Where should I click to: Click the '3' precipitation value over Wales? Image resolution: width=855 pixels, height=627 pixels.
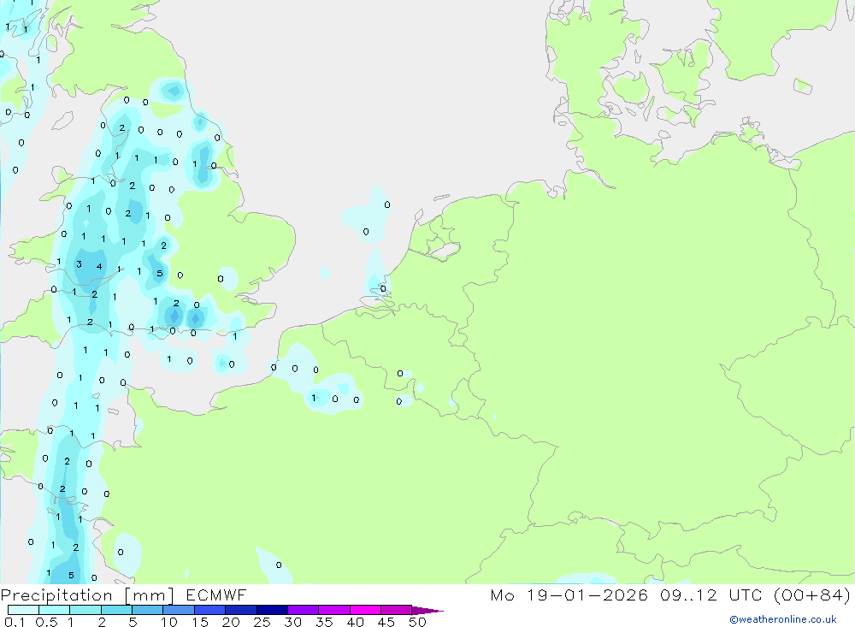(79, 264)
